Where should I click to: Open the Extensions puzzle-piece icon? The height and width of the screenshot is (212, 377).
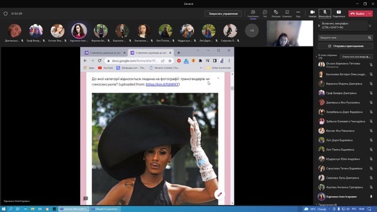point(200,61)
